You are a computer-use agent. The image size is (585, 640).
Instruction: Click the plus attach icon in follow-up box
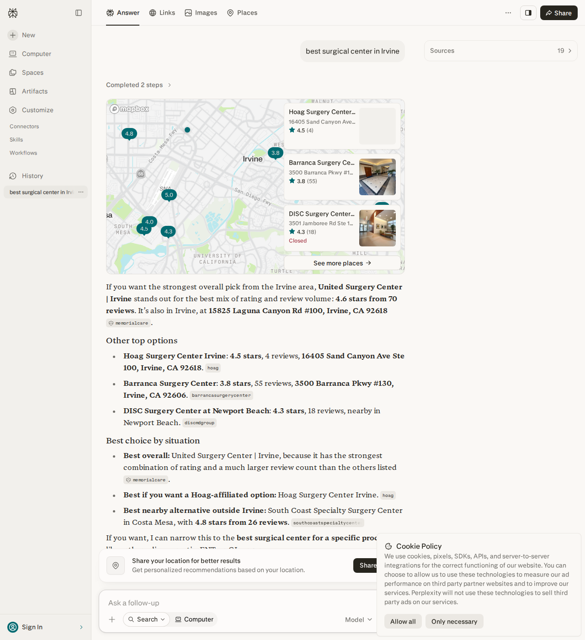tap(112, 619)
